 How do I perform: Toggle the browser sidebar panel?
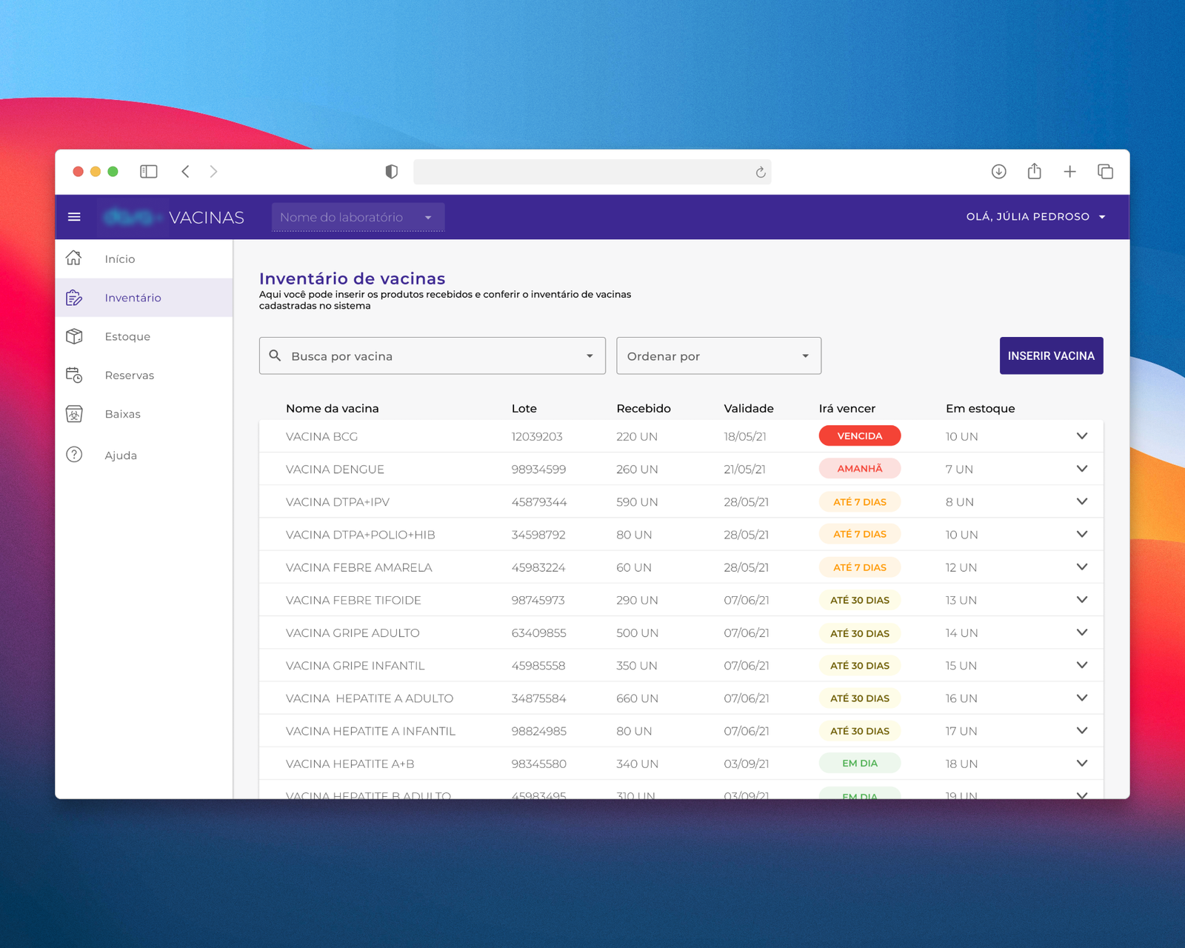pyautogui.click(x=149, y=172)
